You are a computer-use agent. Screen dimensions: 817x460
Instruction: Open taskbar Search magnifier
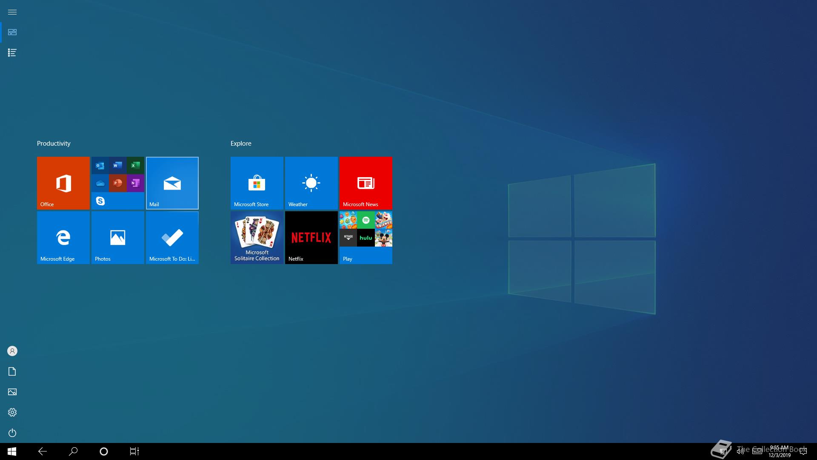coord(73,451)
